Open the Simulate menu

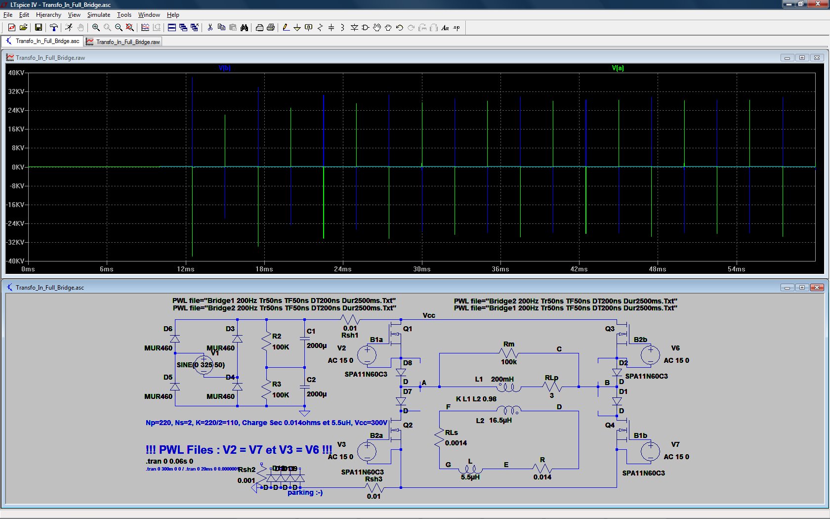pyautogui.click(x=98, y=15)
